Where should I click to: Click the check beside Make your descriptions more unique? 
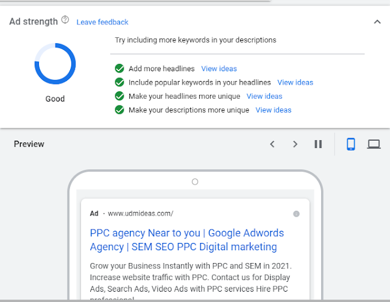pyautogui.click(x=119, y=110)
